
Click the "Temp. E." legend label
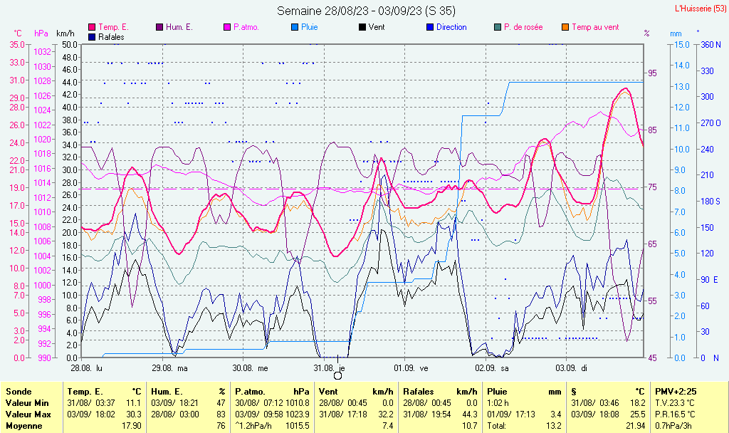click(x=113, y=28)
